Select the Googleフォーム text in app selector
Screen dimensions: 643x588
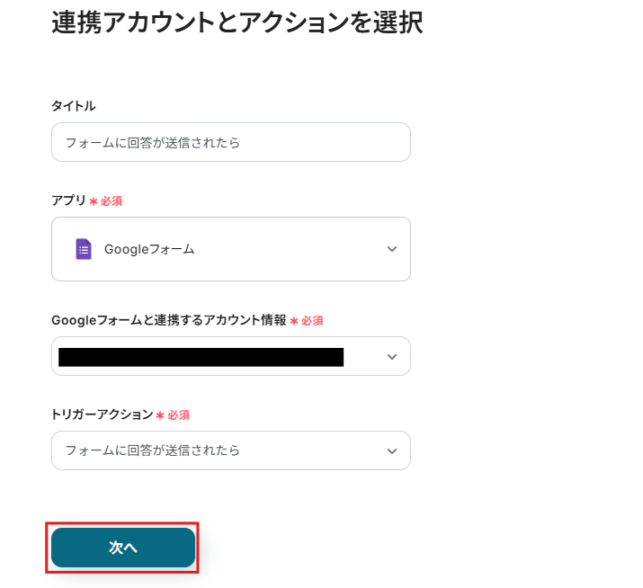149,249
